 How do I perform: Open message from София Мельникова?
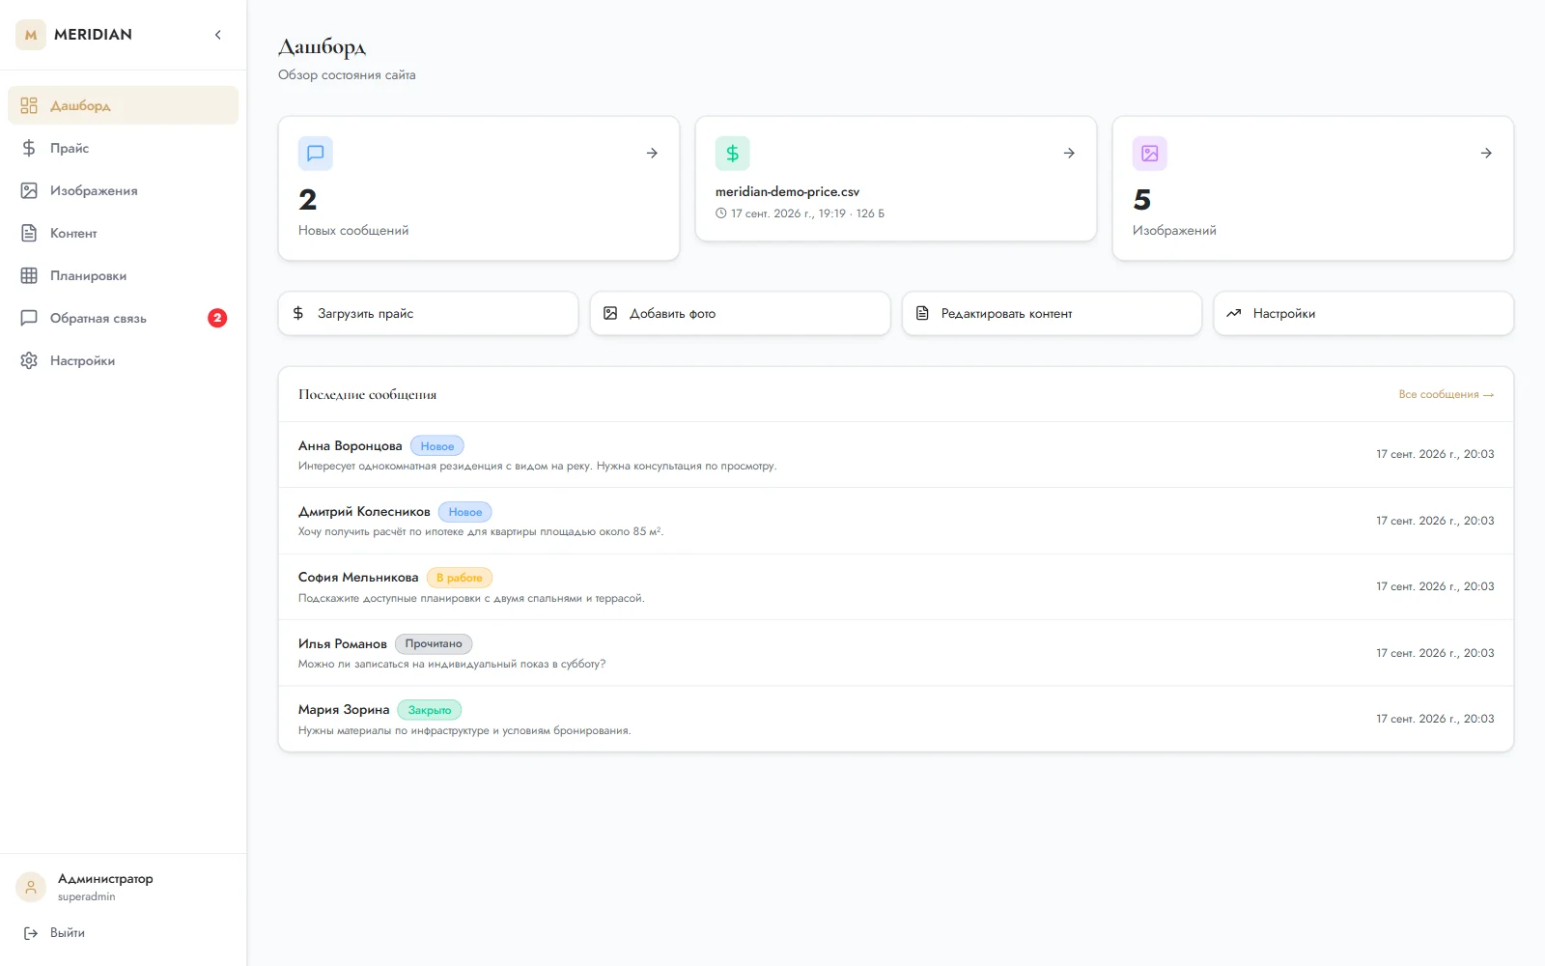coord(896,587)
